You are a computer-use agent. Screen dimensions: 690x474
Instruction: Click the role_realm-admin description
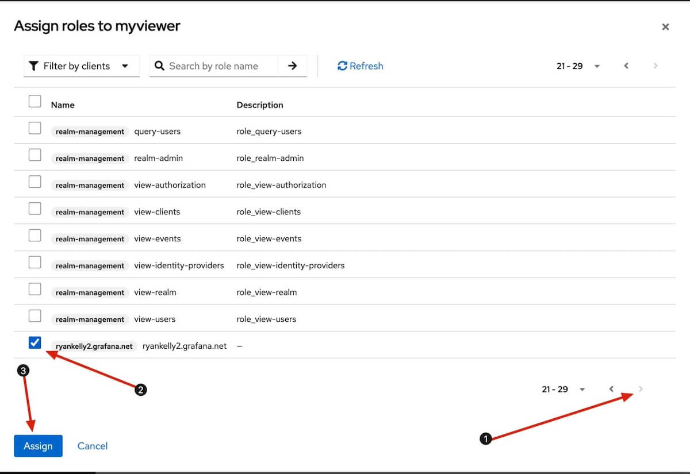click(x=270, y=158)
